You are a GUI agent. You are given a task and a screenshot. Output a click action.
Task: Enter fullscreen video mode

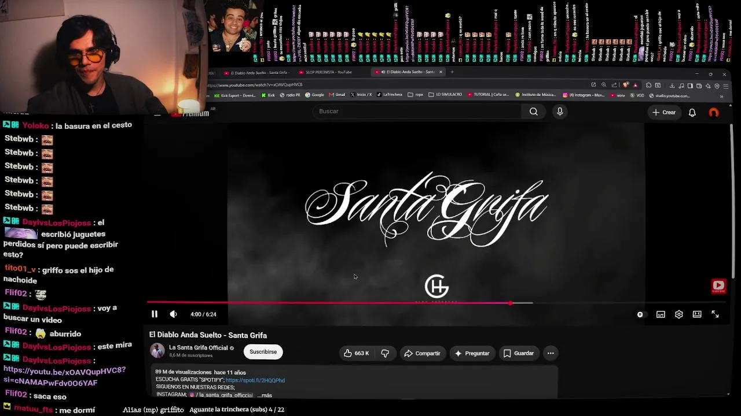tap(715, 314)
